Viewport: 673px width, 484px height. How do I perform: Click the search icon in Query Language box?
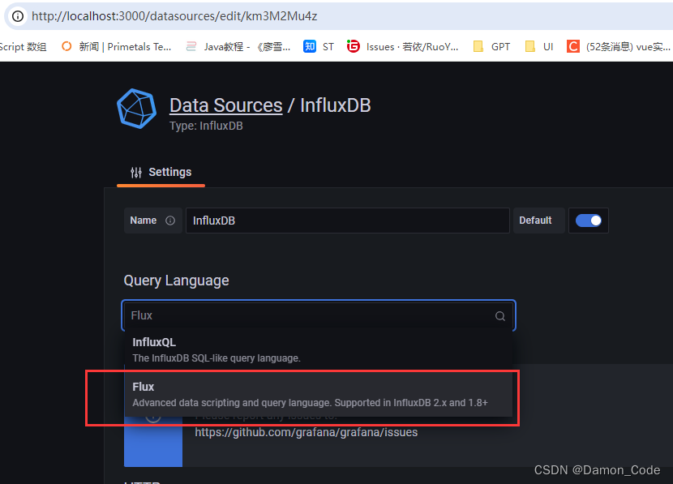(500, 316)
